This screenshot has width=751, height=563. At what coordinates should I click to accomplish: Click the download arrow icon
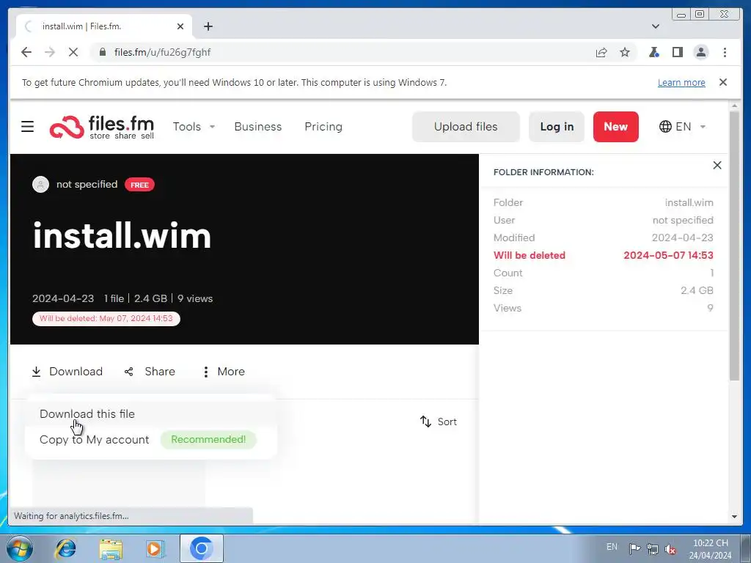coord(36,372)
